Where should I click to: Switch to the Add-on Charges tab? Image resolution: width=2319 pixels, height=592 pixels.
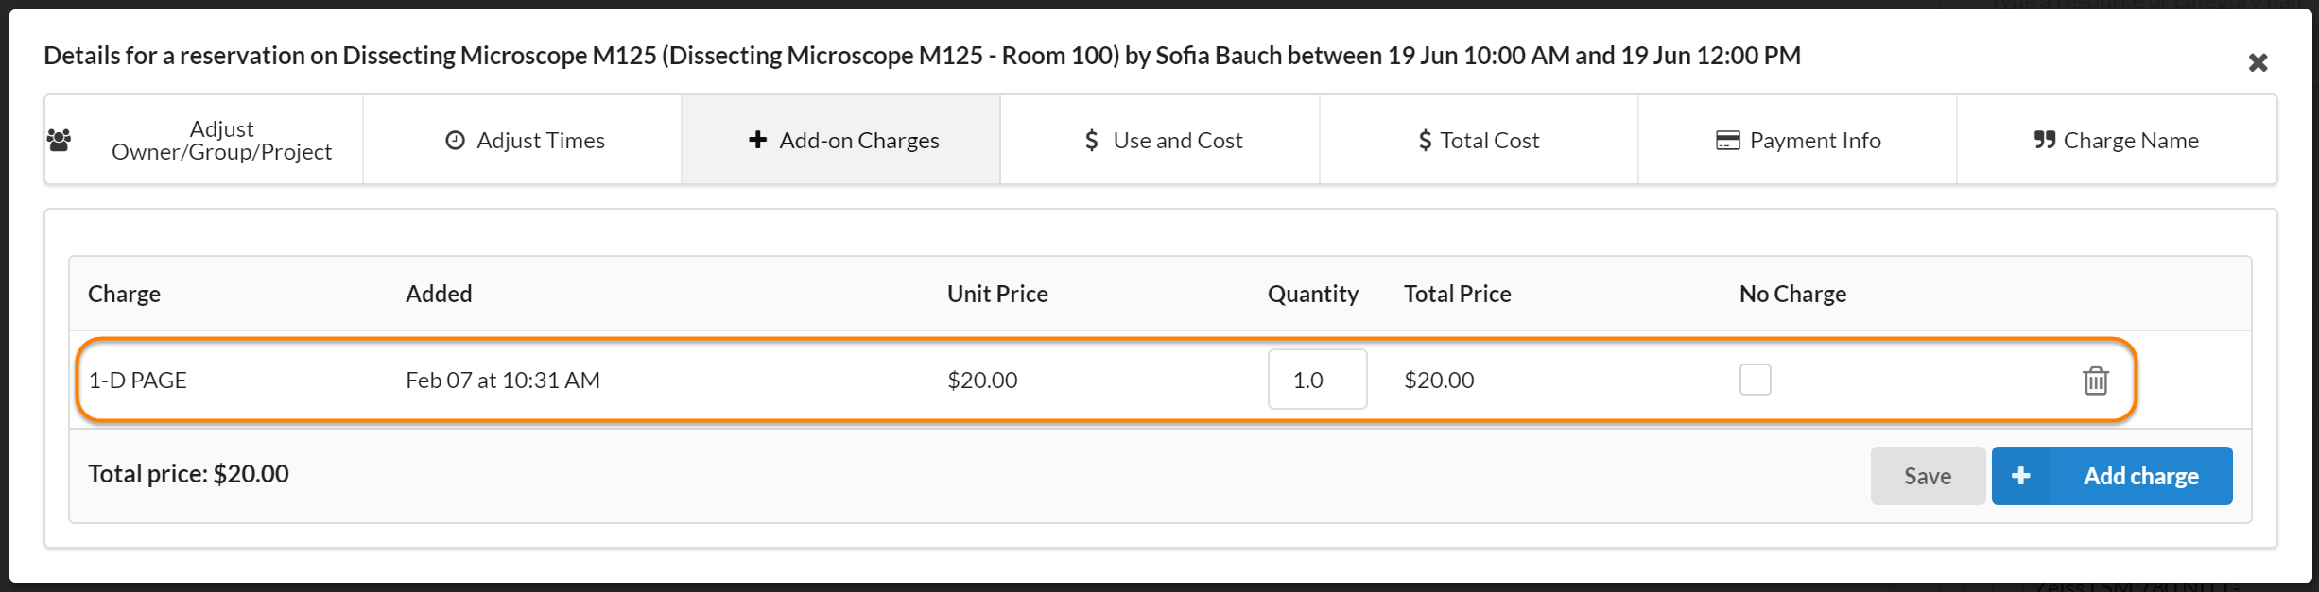click(841, 141)
